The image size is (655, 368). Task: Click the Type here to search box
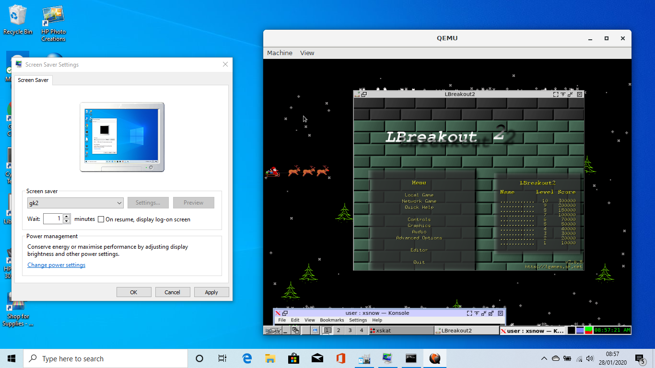[105, 358]
